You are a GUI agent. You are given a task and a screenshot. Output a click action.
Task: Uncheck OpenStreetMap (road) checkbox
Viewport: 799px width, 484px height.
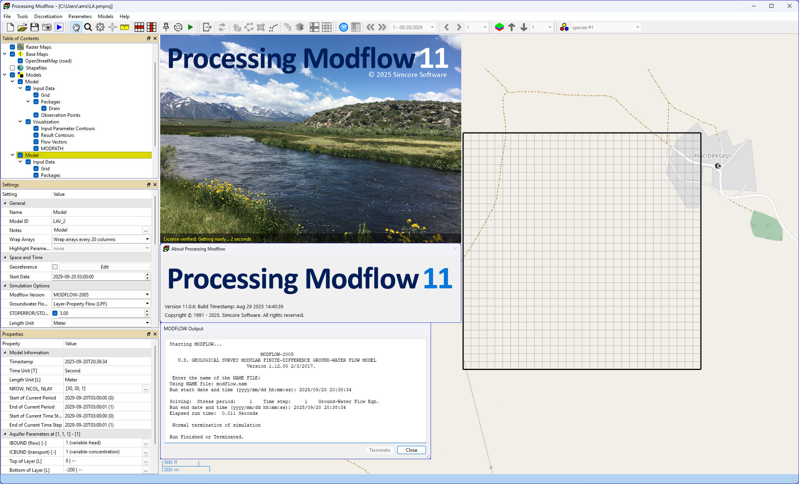(x=20, y=61)
